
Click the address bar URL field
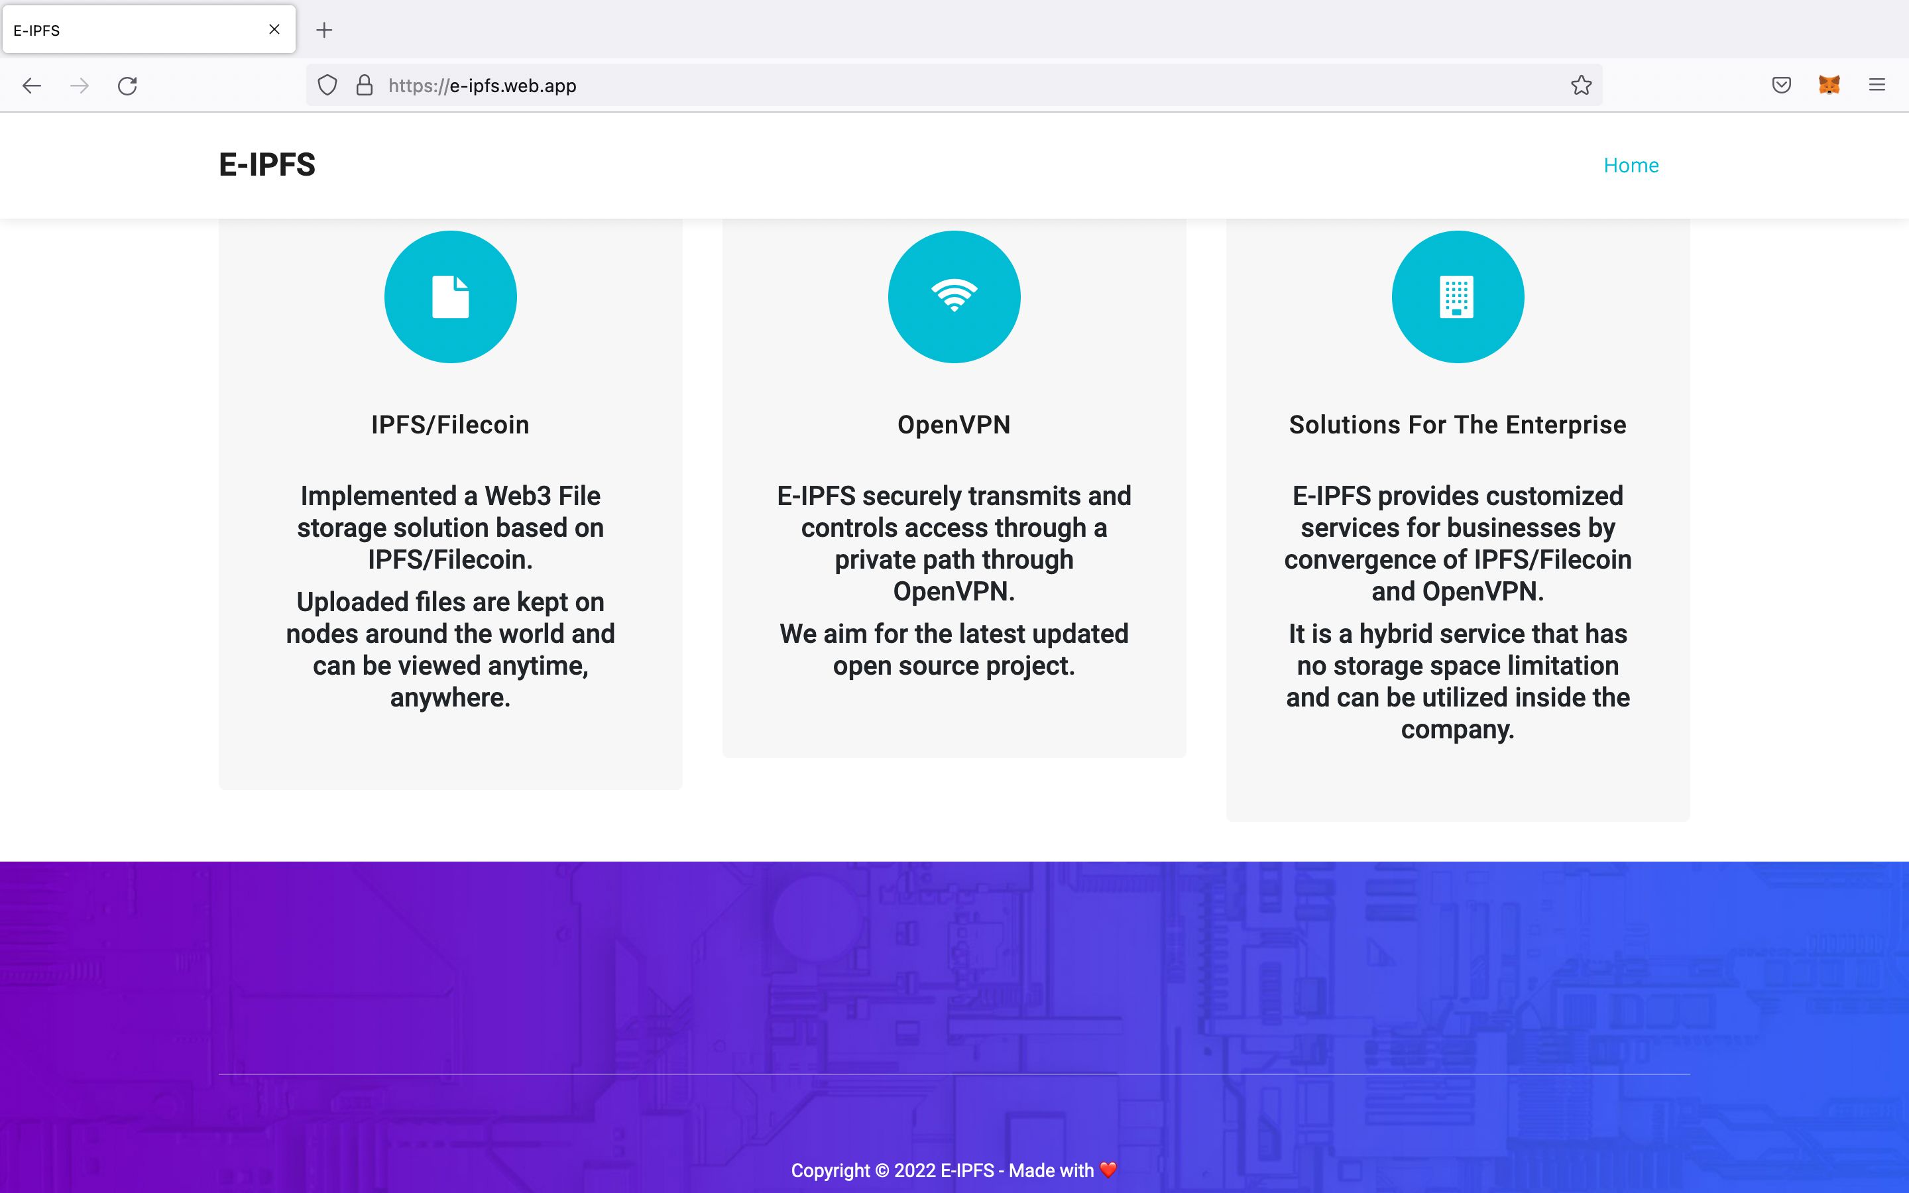(954, 85)
